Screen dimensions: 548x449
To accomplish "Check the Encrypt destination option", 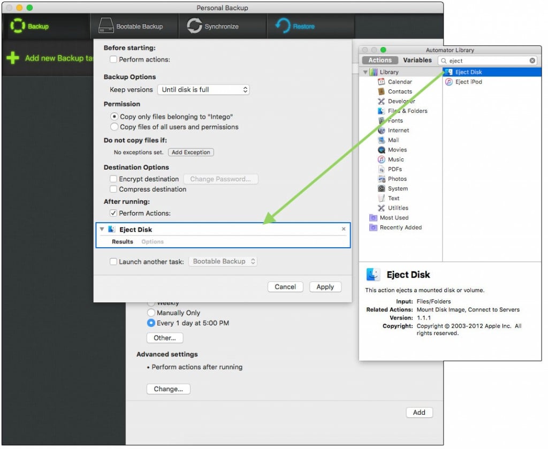I will 113,179.
